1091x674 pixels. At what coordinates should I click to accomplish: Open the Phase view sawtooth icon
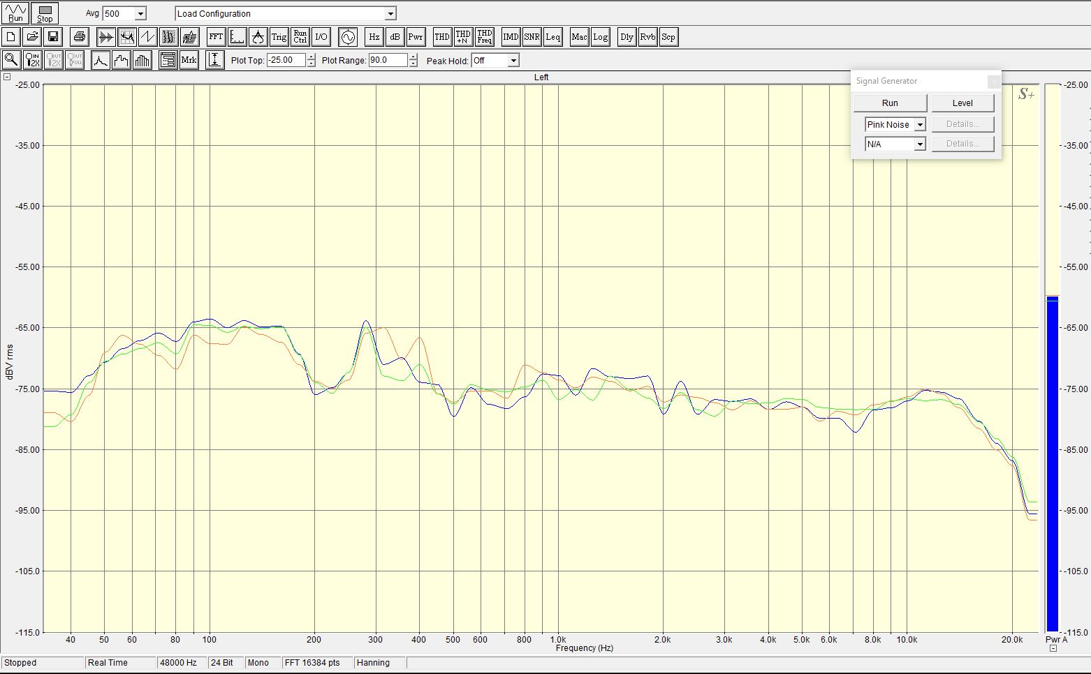pyautogui.click(x=148, y=37)
